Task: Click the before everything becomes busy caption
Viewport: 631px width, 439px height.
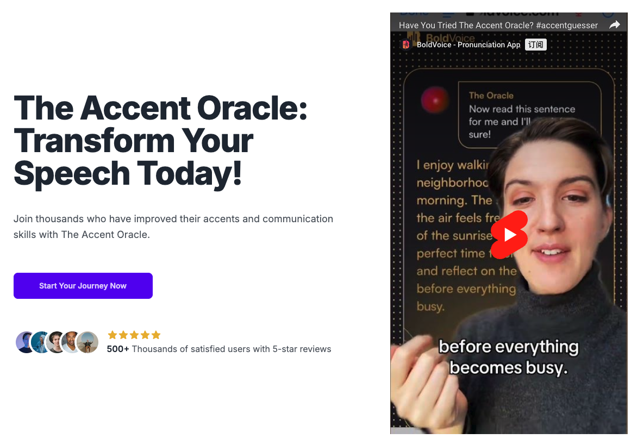Action: coord(508,358)
